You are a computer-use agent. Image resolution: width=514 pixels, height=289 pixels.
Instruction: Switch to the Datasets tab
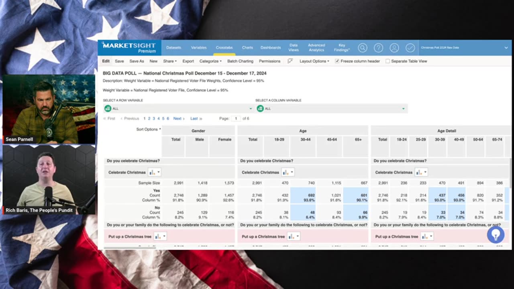click(173, 48)
